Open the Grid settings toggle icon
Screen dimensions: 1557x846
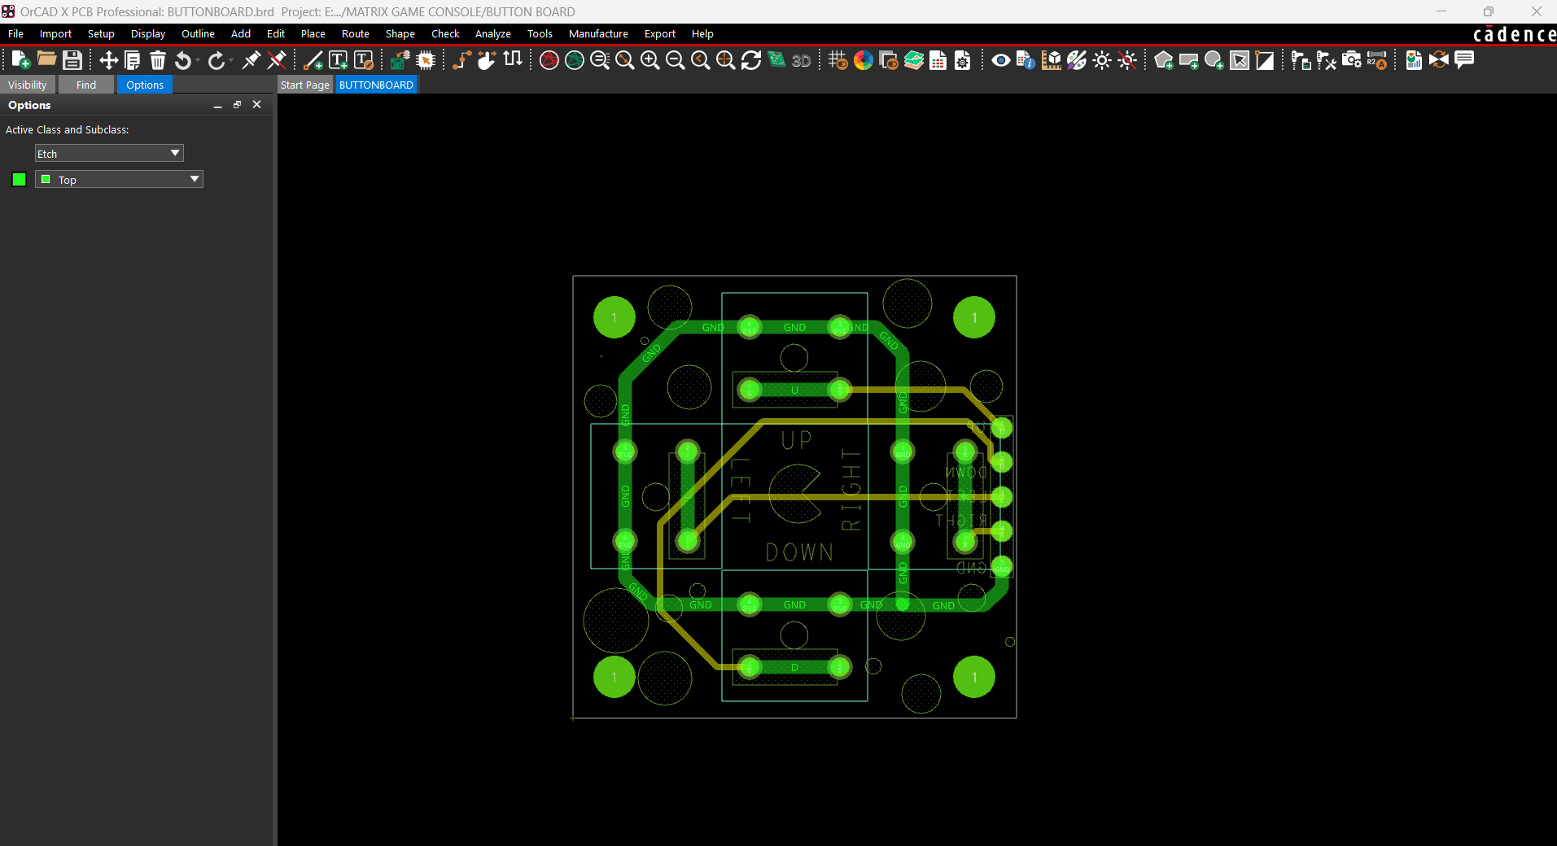[837, 59]
